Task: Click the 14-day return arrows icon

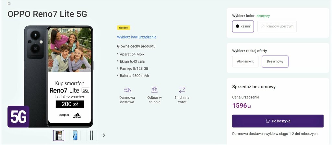Action: (182, 90)
